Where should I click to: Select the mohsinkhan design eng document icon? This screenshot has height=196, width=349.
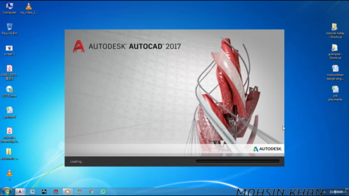(335, 72)
